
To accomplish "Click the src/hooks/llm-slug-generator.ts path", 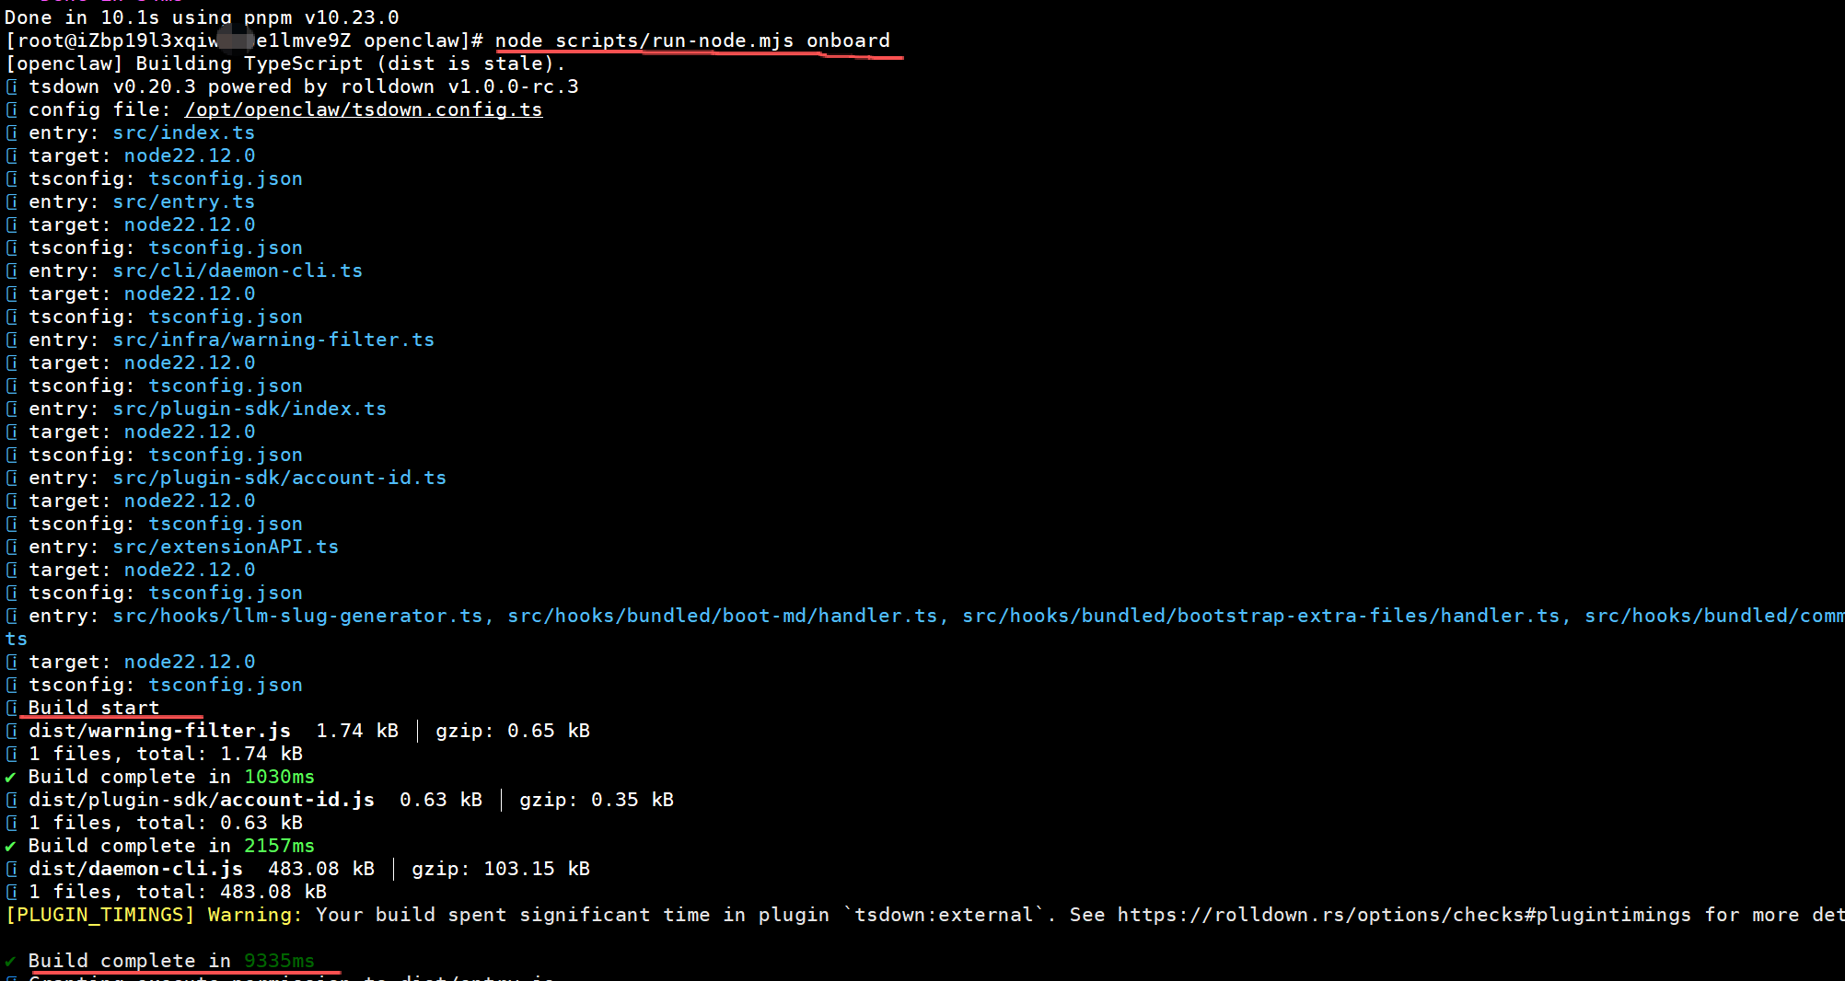I will pyautogui.click(x=297, y=617).
